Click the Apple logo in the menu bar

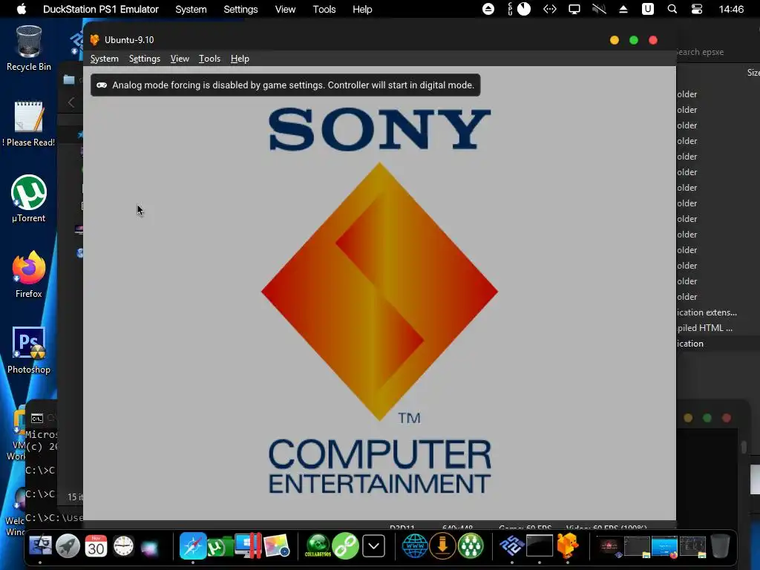click(x=21, y=9)
